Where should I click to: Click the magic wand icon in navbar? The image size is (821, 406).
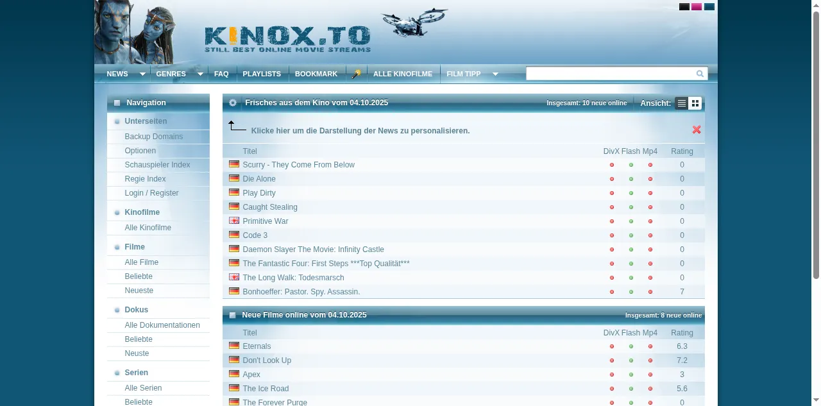[x=357, y=74]
